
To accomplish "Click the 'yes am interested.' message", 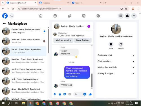I will 69,52.
